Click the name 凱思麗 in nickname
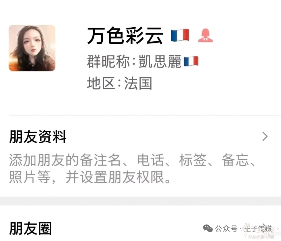The width and height of the screenshot is (281, 241). 160,61
